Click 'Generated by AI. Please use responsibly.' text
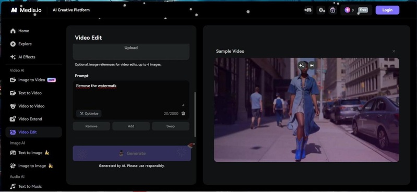This screenshot has height=192, width=417. pyautogui.click(x=132, y=166)
